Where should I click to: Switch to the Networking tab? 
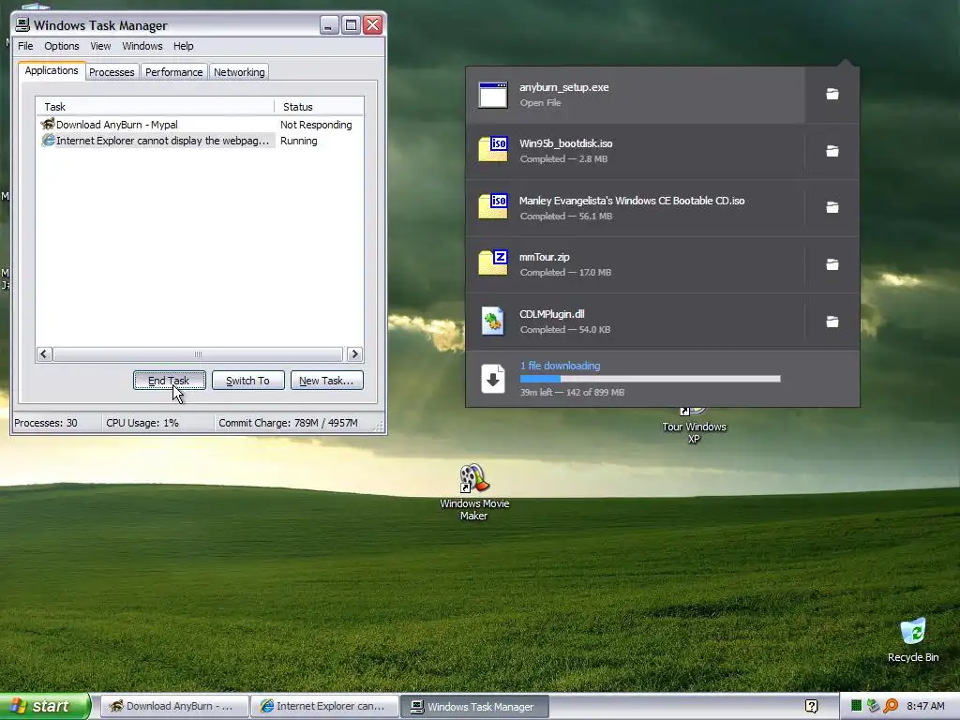pyautogui.click(x=239, y=71)
